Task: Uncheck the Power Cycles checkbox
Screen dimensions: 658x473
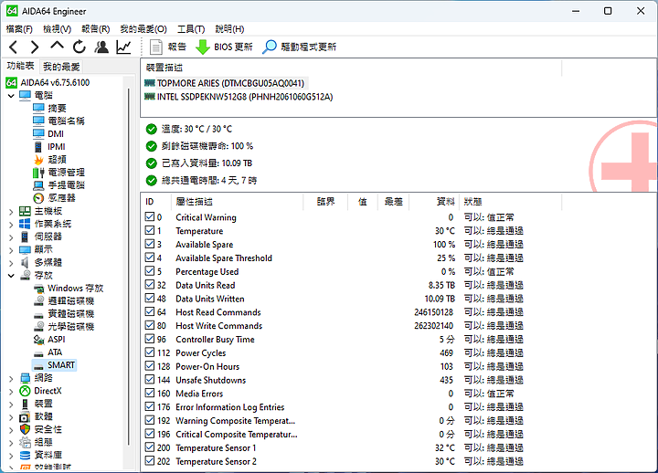Action: click(149, 352)
